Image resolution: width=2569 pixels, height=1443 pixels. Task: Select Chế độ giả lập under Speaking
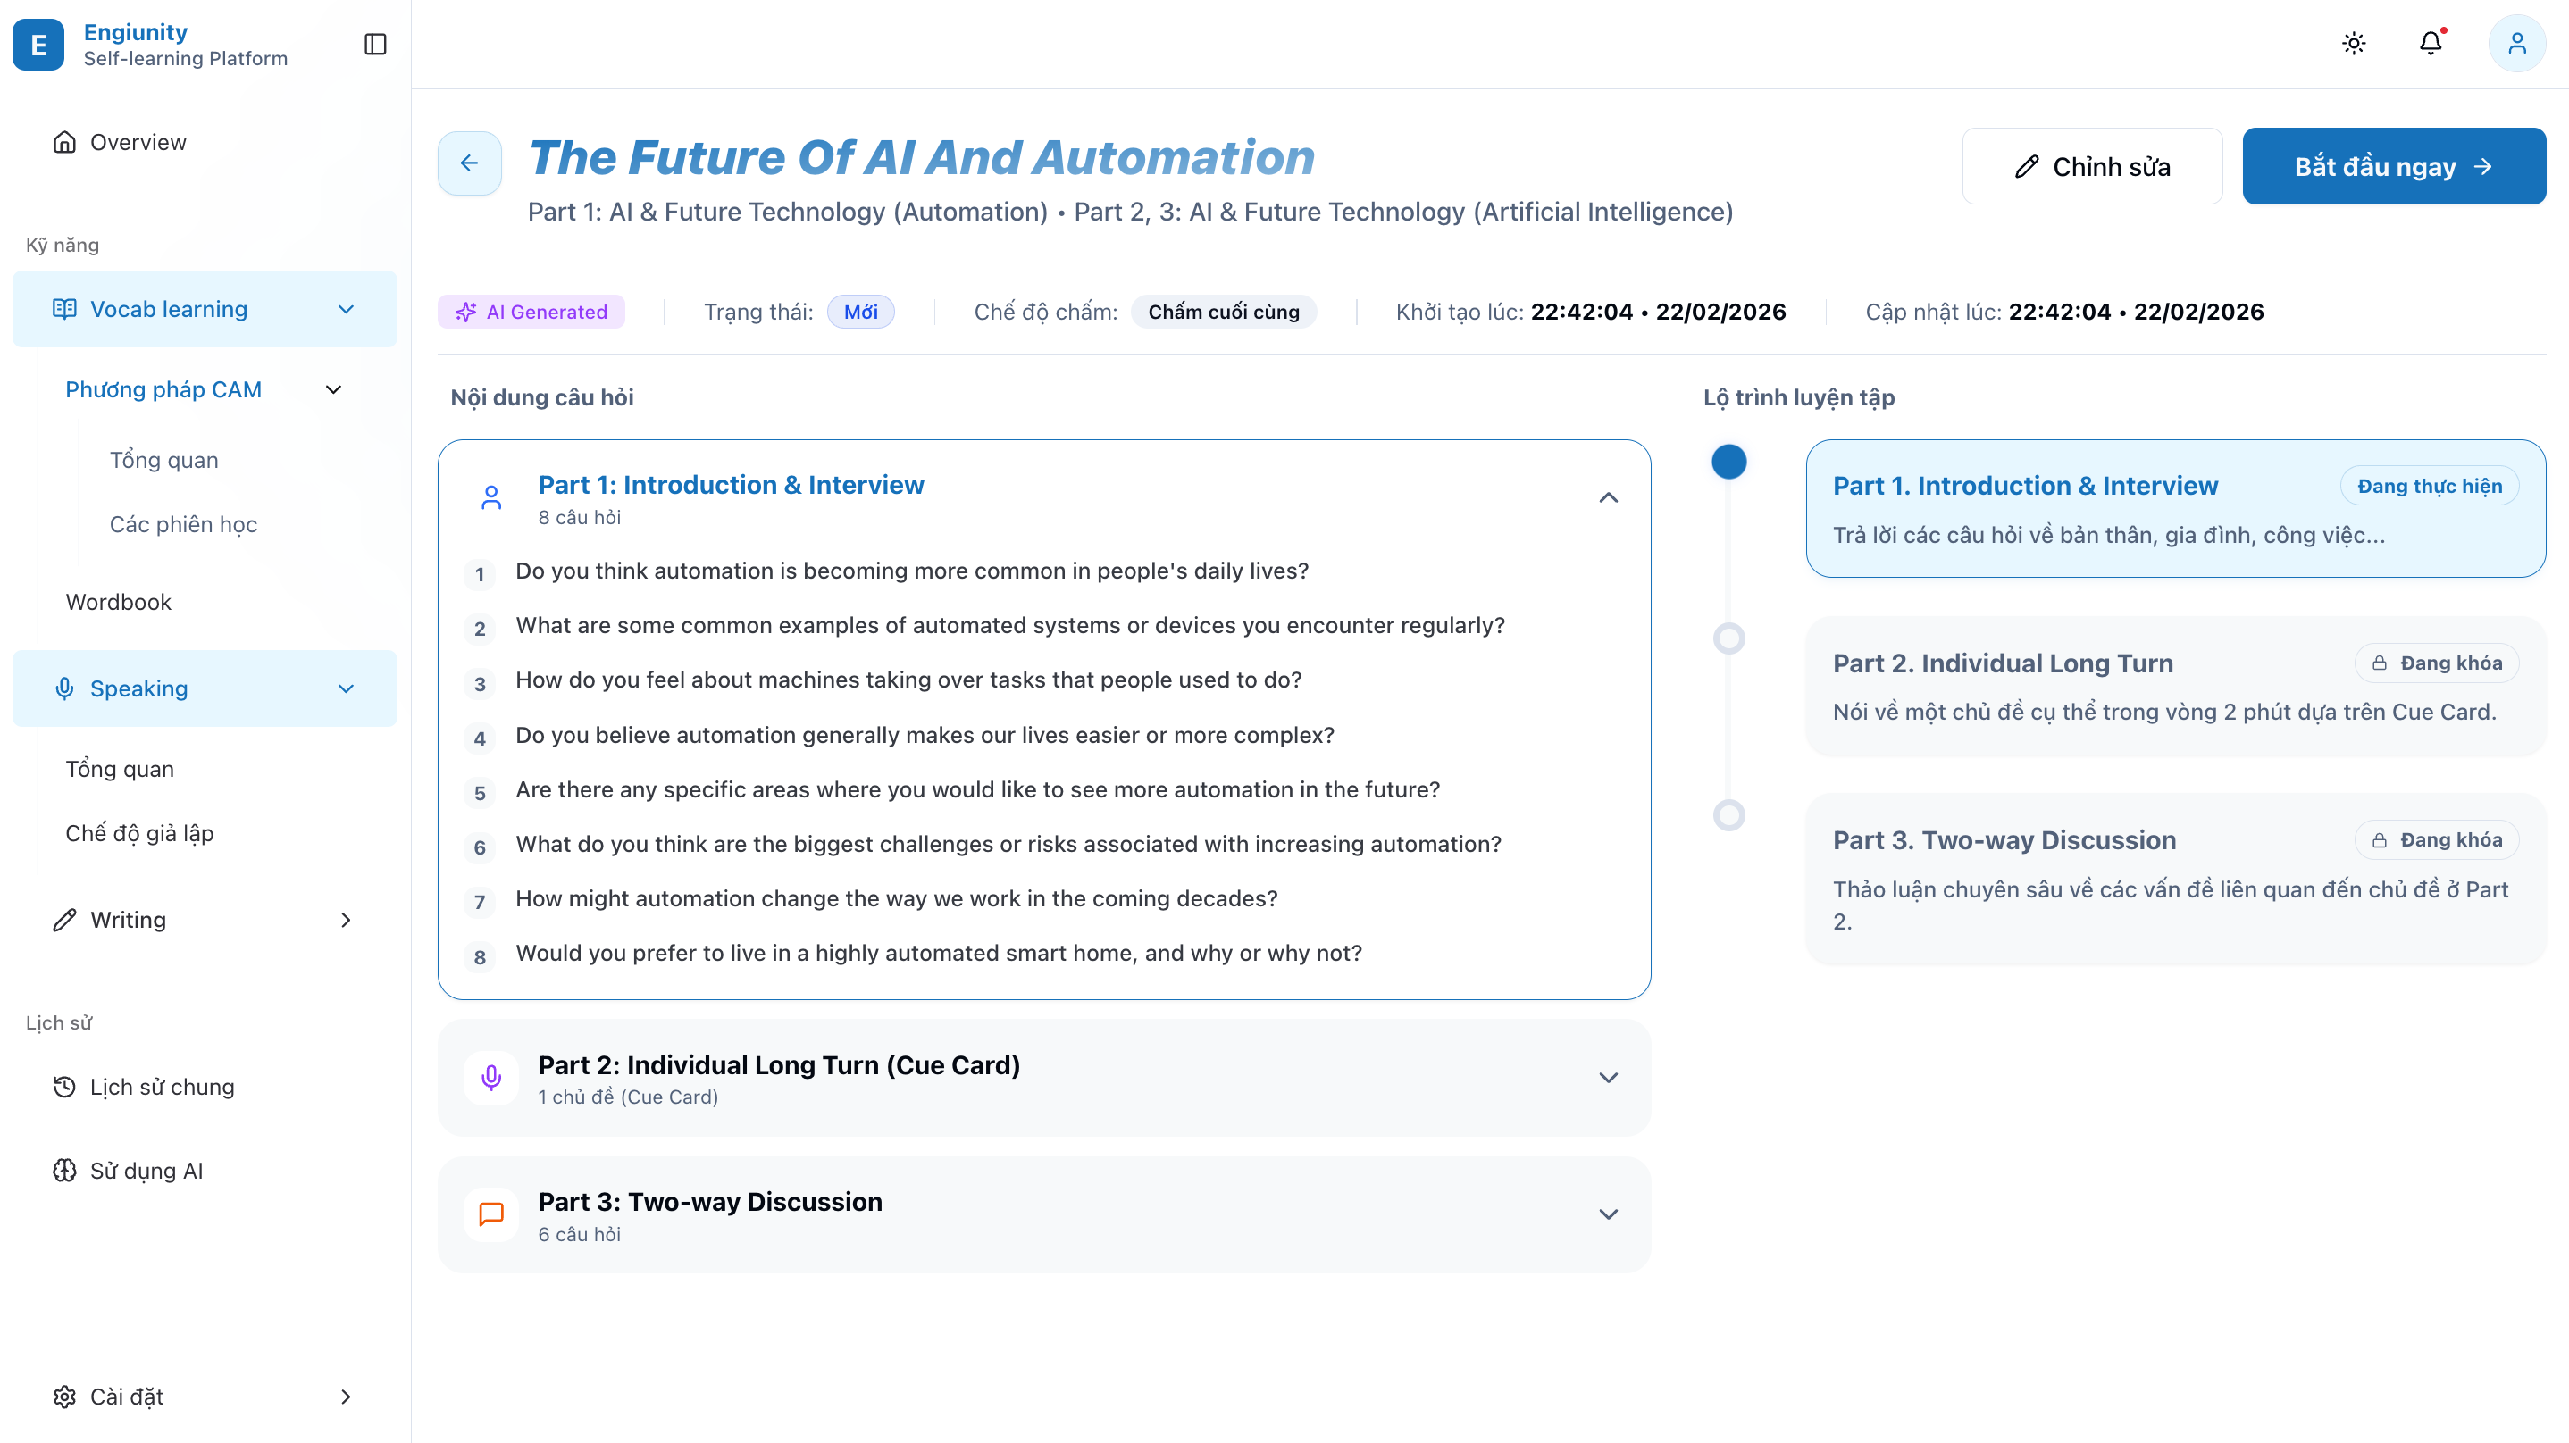[x=139, y=833]
